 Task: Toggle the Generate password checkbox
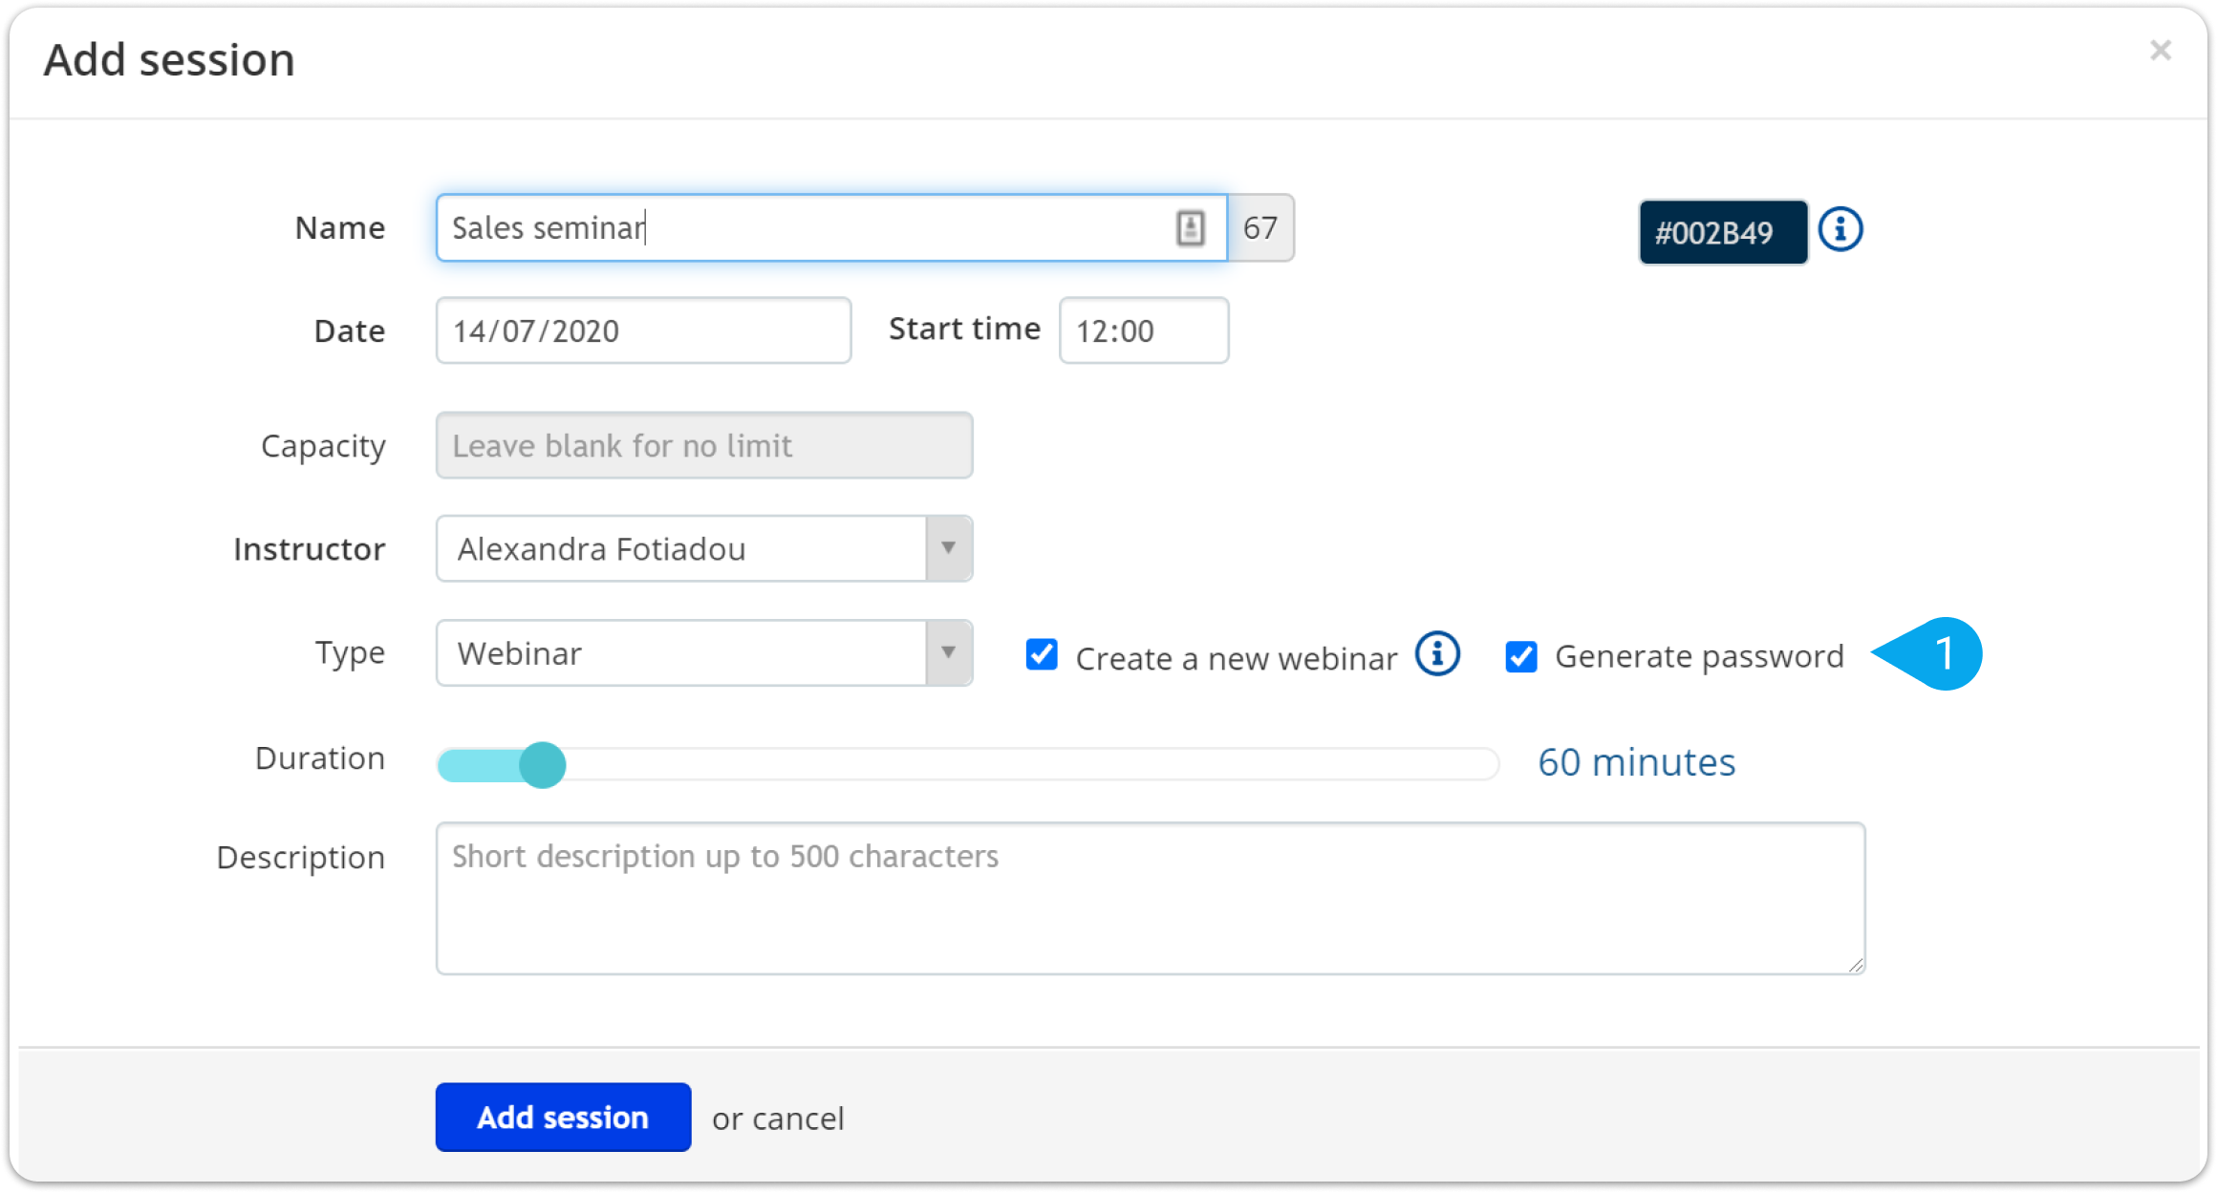pyautogui.click(x=1521, y=656)
